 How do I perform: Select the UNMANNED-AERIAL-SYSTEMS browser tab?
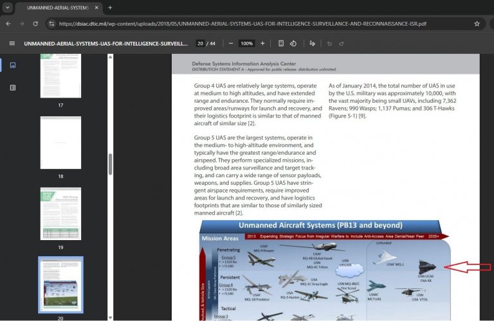pos(59,8)
